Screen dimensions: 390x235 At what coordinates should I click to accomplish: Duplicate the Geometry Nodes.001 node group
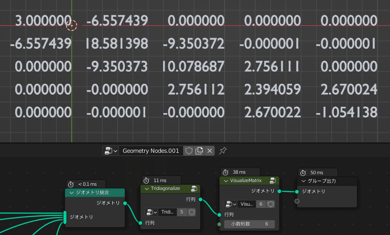[199, 151]
